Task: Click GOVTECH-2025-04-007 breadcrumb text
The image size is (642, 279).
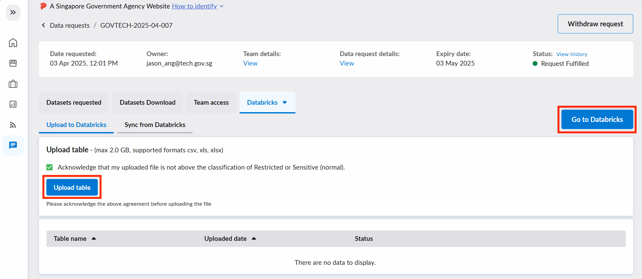Action: click(x=136, y=25)
